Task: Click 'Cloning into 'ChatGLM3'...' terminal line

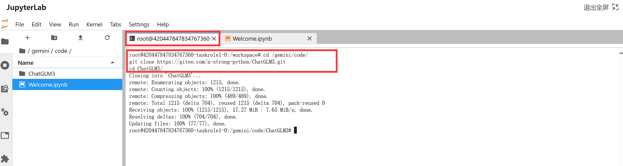Action: tap(165, 76)
